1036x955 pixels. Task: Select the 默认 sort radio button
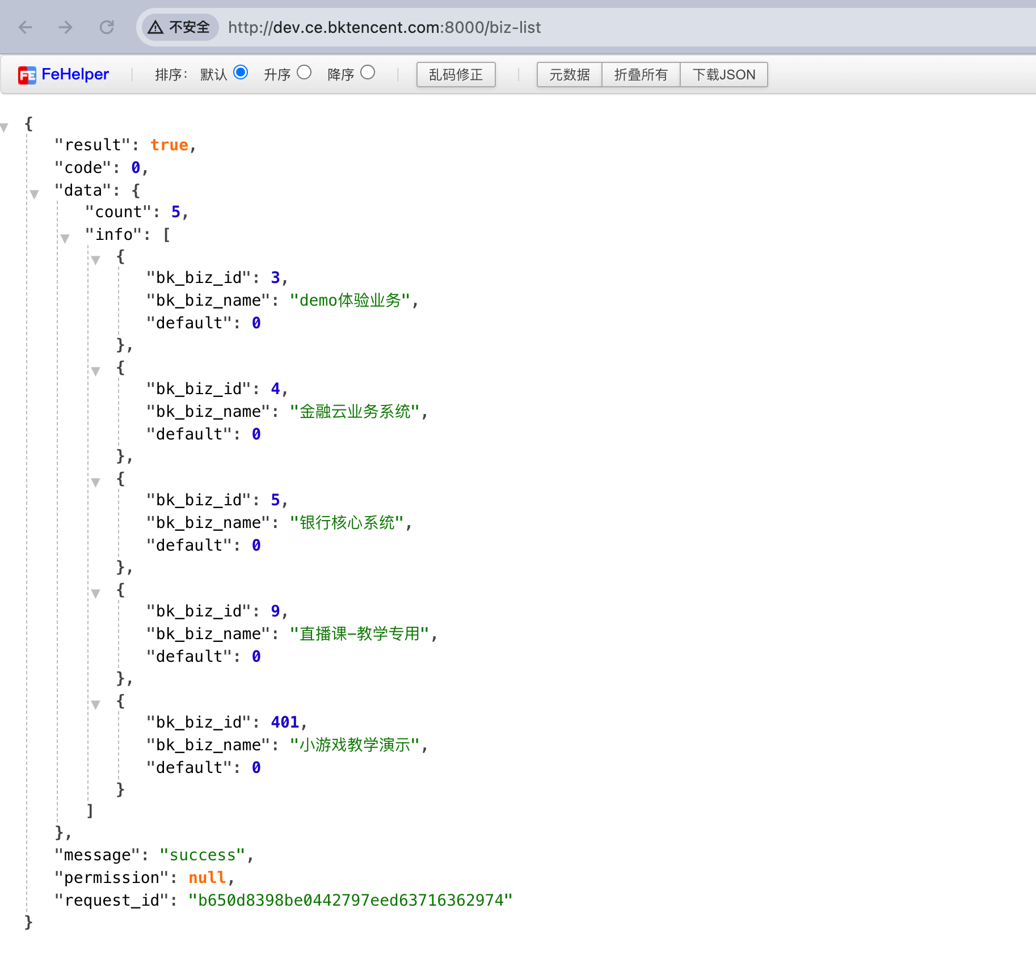click(241, 73)
